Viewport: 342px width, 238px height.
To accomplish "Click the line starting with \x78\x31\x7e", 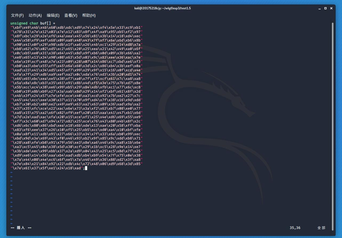I will coord(77,32).
